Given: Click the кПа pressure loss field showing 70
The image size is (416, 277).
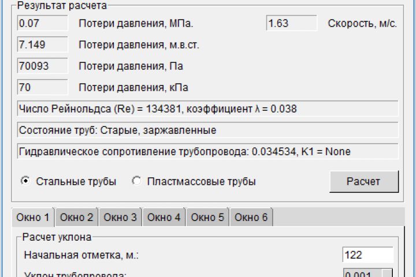Looking at the screenshot, I should point(43,88).
